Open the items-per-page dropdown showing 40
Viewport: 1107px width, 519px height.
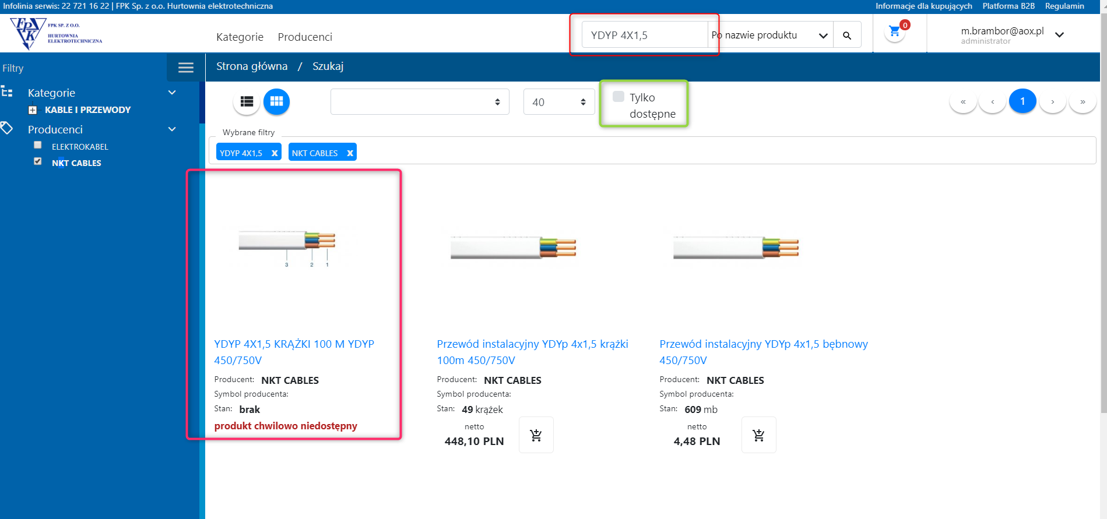pos(558,102)
